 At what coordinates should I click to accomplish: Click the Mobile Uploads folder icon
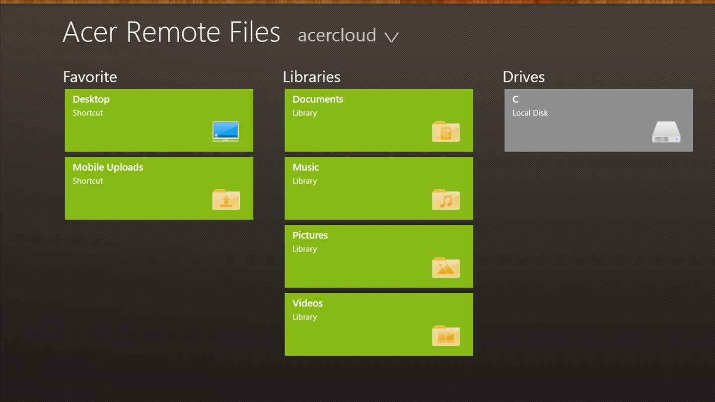coord(226,200)
